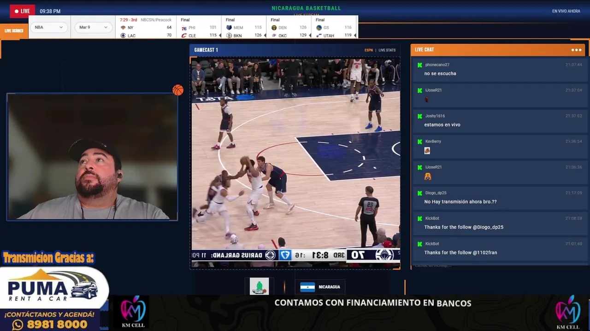Image resolution: width=590 pixels, height=331 pixels.
Task: Open the Mar 9 date dropdown
Action: 94,27
